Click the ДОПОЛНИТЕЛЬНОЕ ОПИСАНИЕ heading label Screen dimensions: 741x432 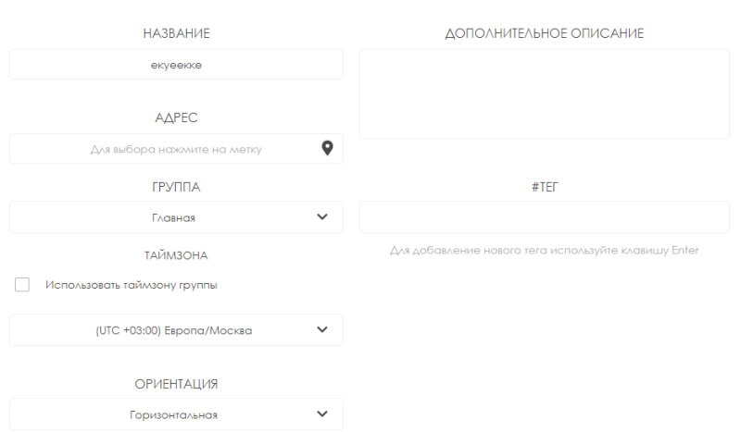(x=544, y=33)
